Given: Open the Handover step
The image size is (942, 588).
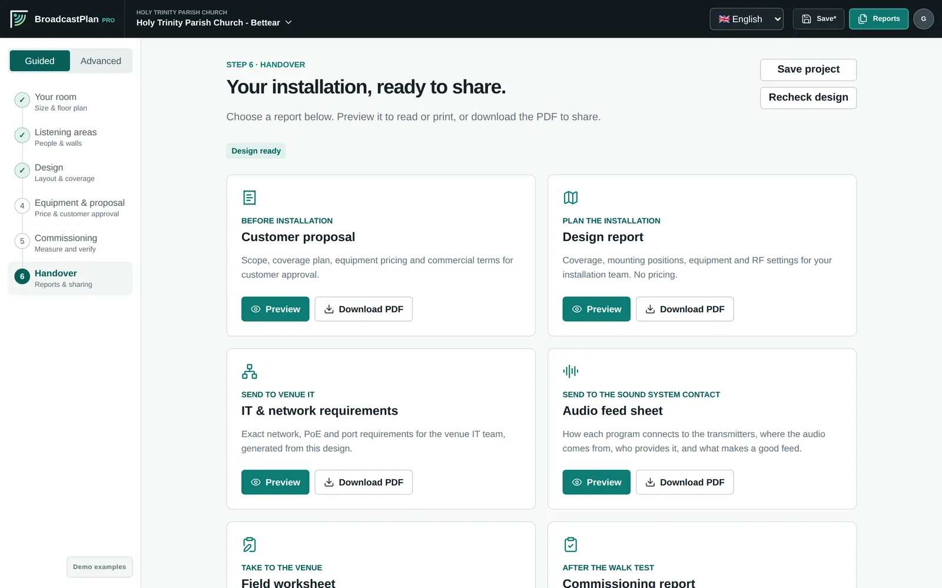Looking at the screenshot, I should pyautogui.click(x=71, y=278).
